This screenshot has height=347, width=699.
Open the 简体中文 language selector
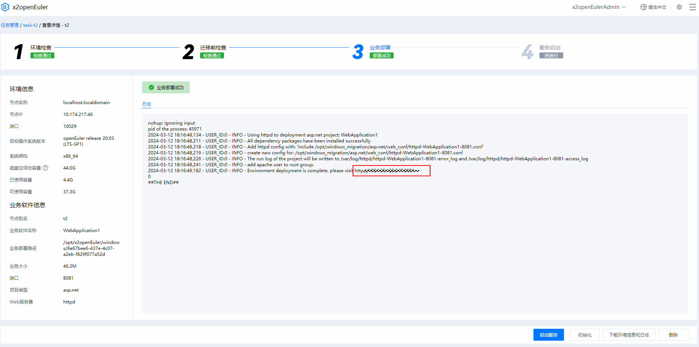657,7
